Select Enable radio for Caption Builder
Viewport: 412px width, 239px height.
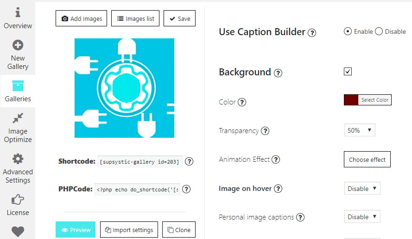click(348, 31)
